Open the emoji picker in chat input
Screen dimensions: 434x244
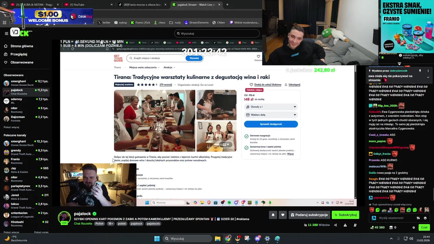click(425, 218)
